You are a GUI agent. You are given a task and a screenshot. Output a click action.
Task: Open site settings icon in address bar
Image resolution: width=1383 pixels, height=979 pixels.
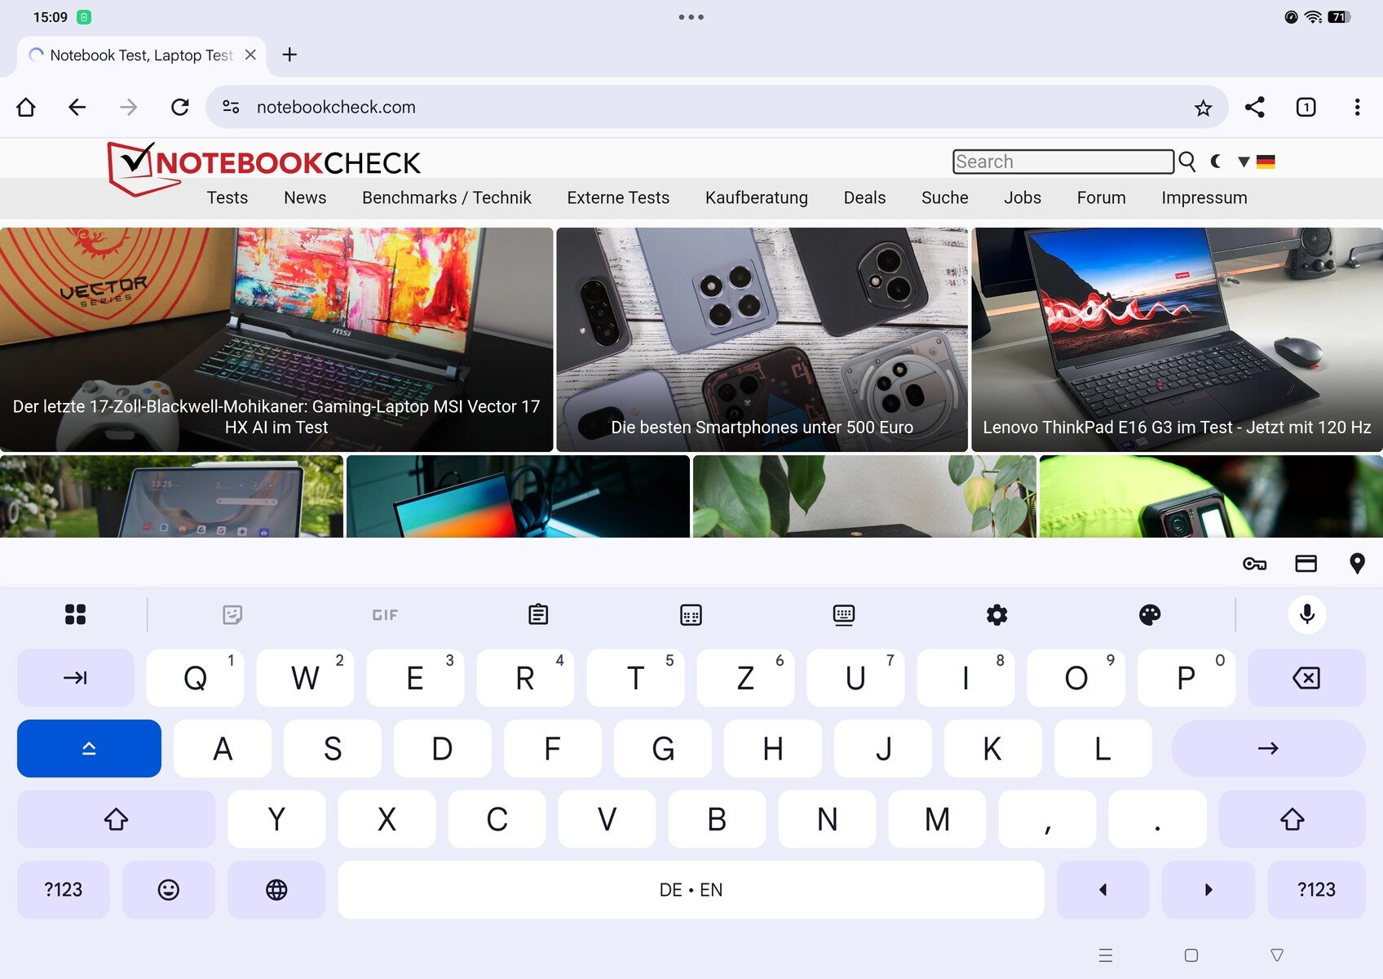click(232, 107)
